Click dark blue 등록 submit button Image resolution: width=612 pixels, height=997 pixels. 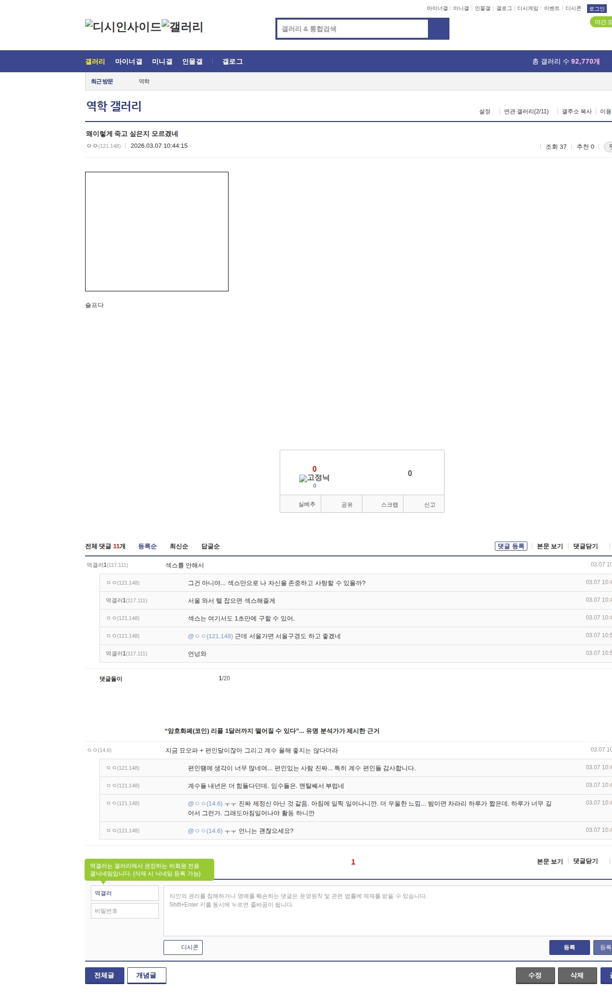(x=569, y=947)
